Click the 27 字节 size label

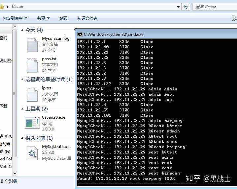(x=49, y=50)
